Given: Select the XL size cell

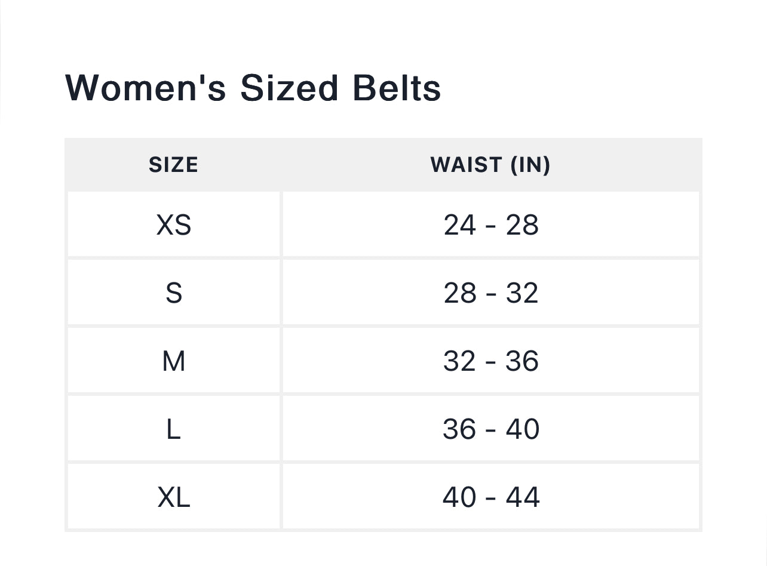Looking at the screenshot, I should [x=173, y=497].
